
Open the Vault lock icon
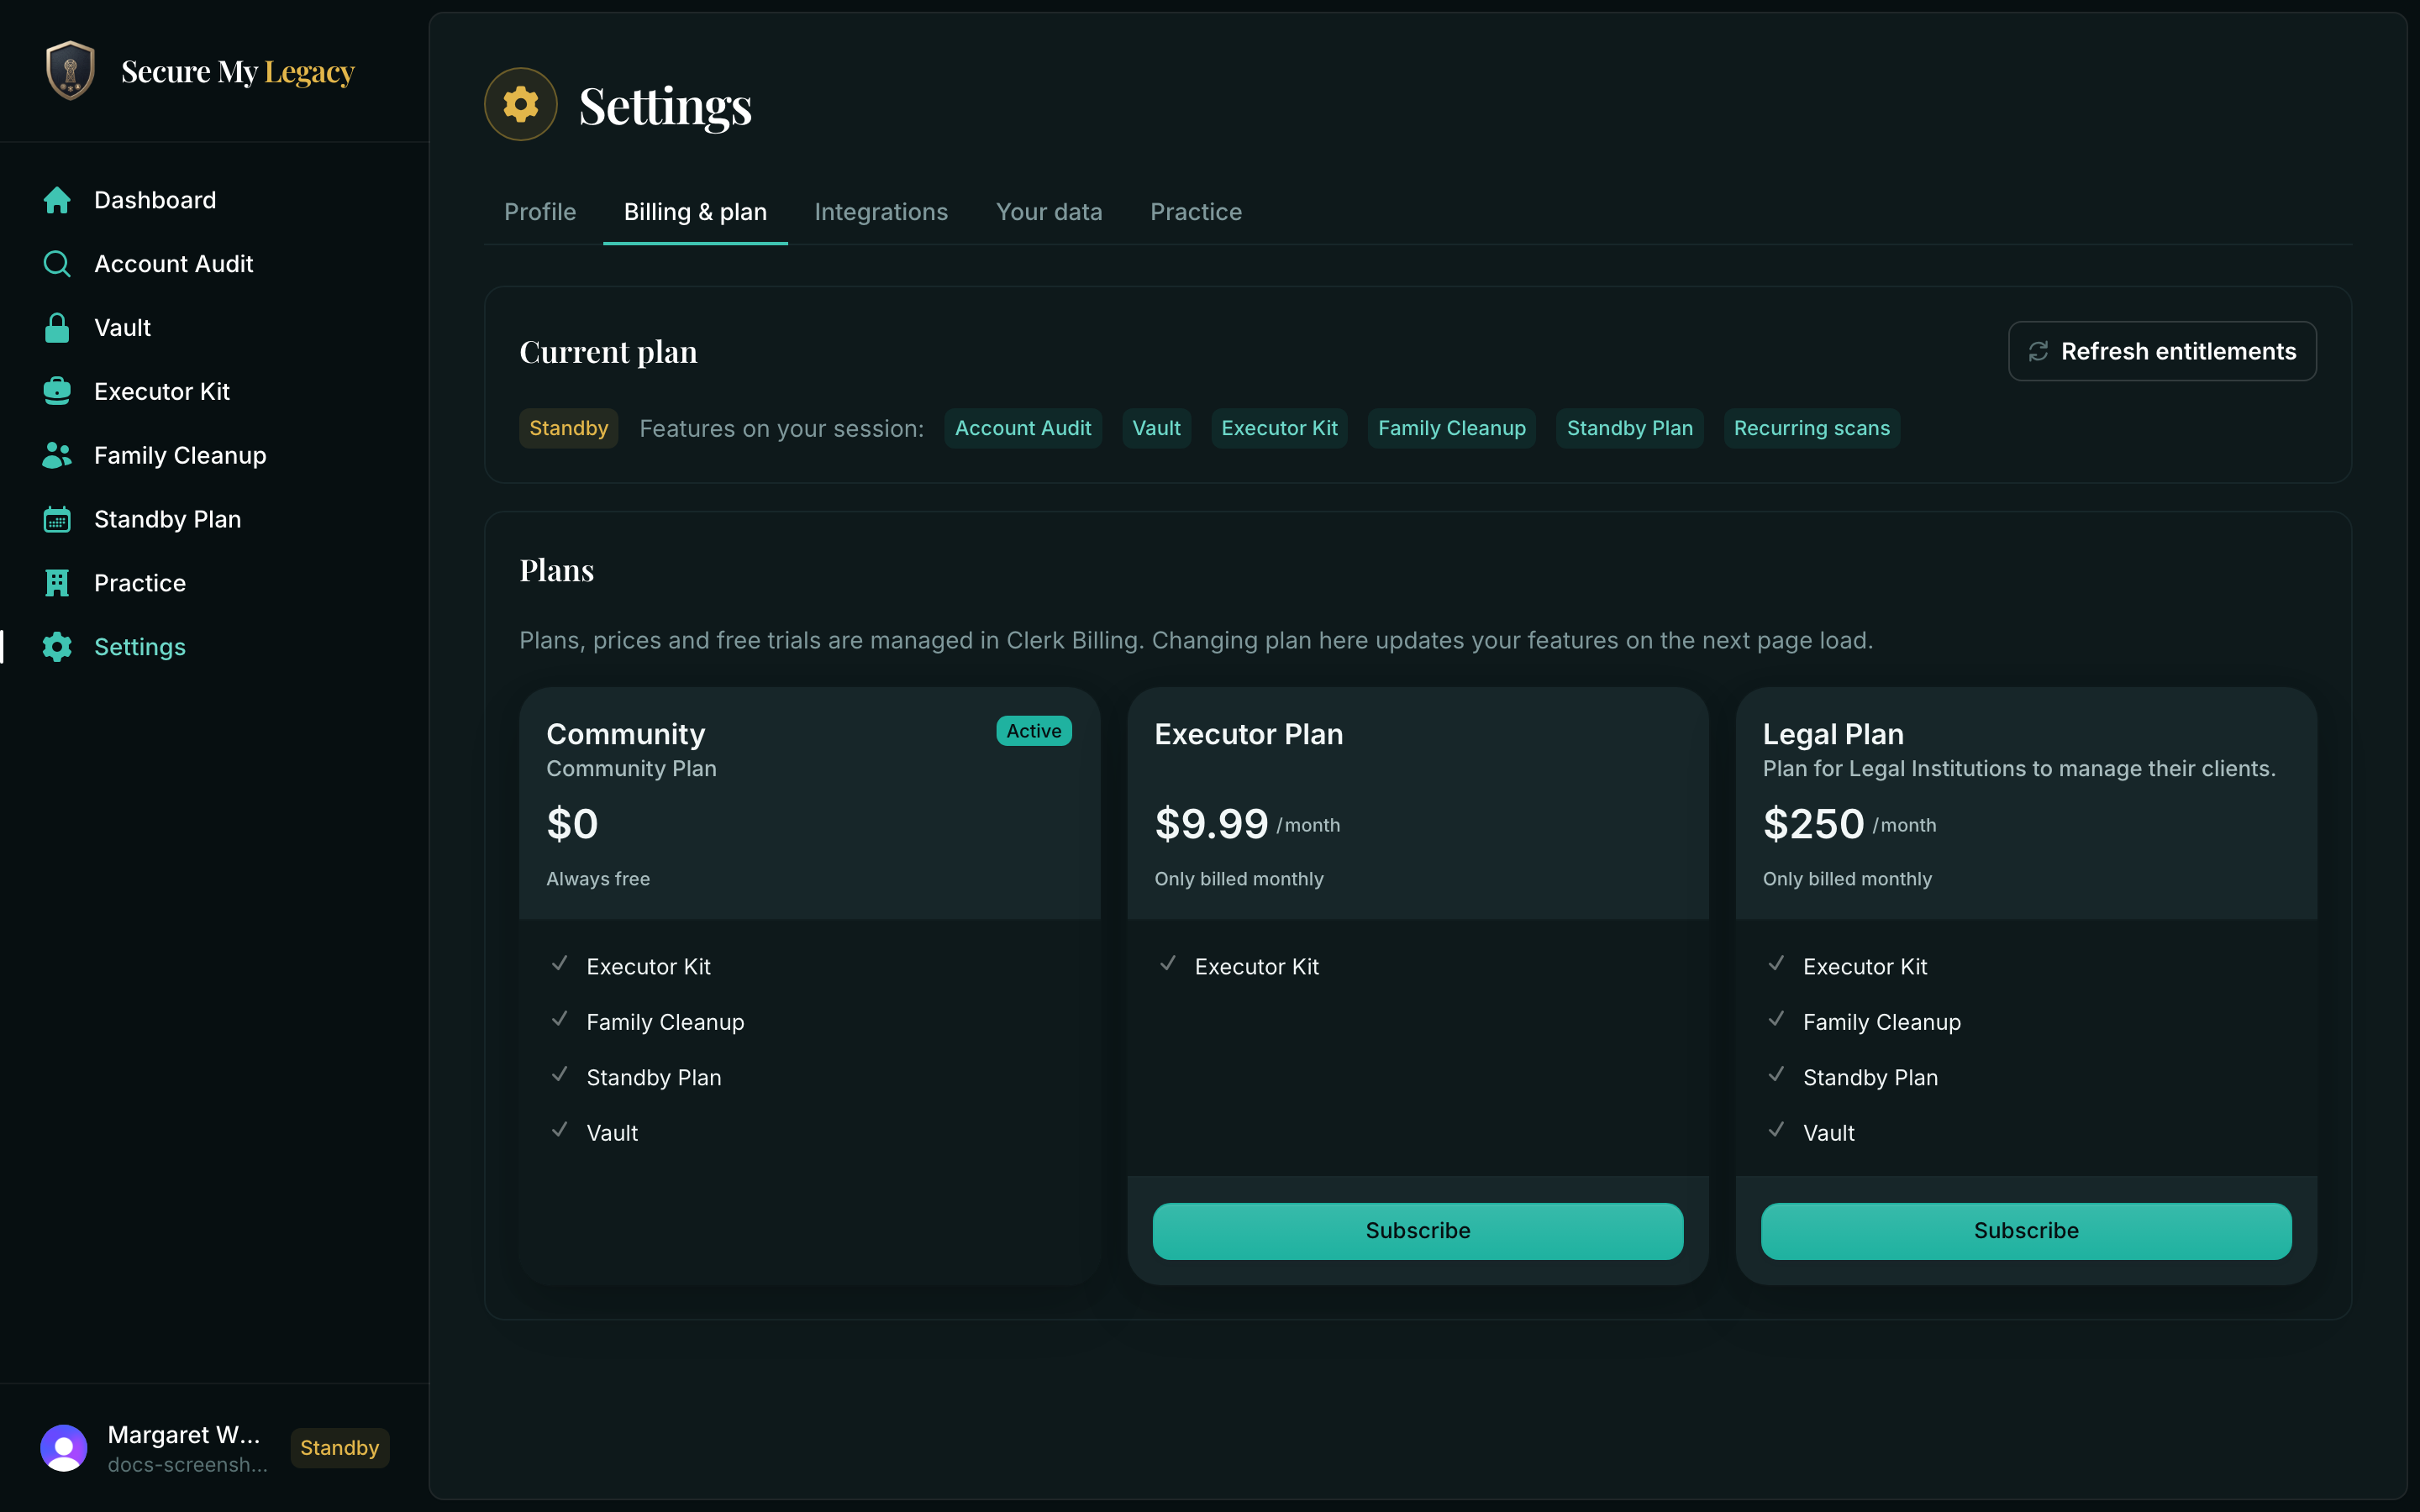click(57, 328)
